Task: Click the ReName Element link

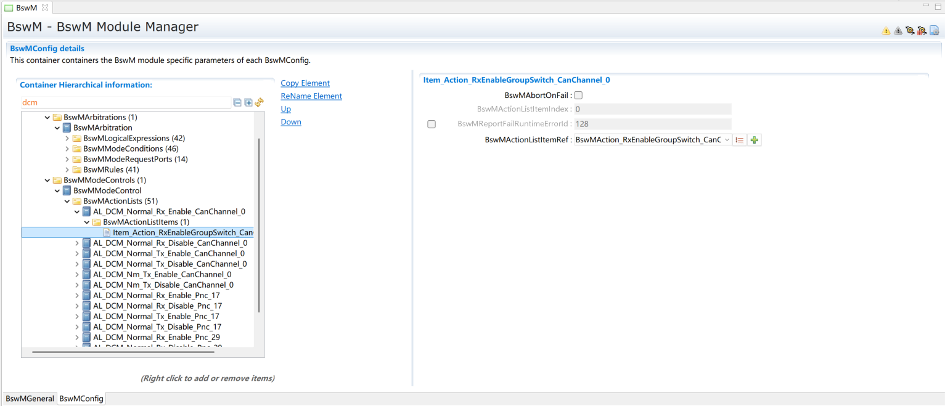Action: point(311,96)
